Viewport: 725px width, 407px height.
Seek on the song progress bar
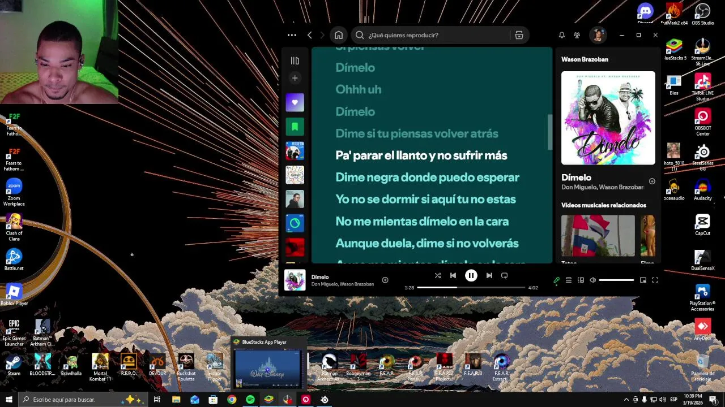coord(471,288)
